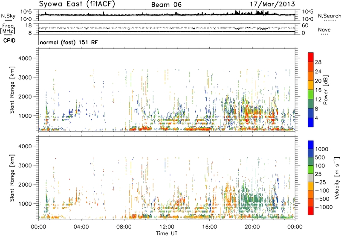Select the "Beam 06" header label
The image size is (341, 236).
(x=166, y=5)
